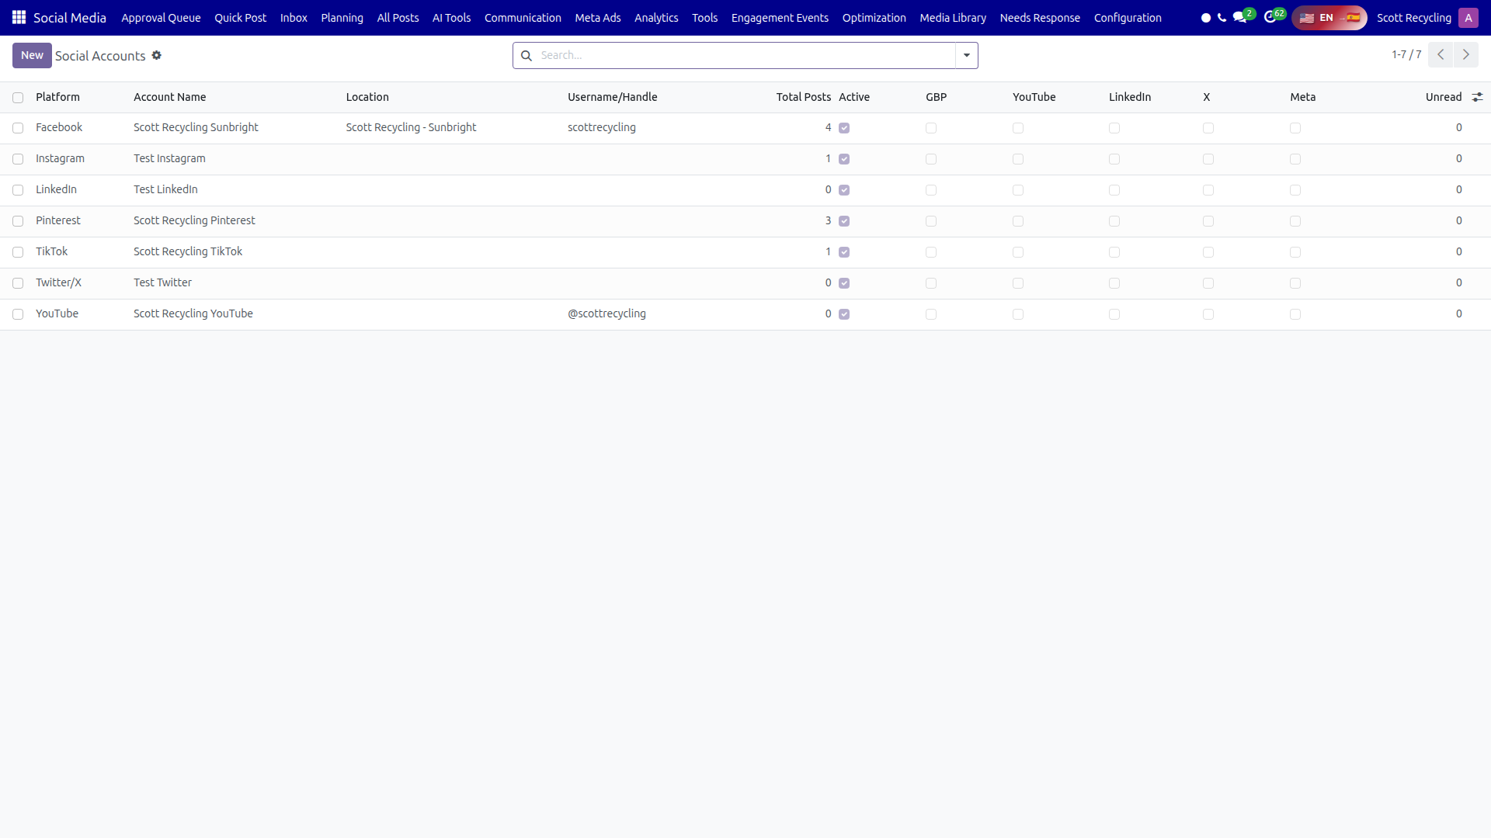Image resolution: width=1491 pixels, height=838 pixels.
Task: Open Communication menu
Action: click(x=523, y=18)
